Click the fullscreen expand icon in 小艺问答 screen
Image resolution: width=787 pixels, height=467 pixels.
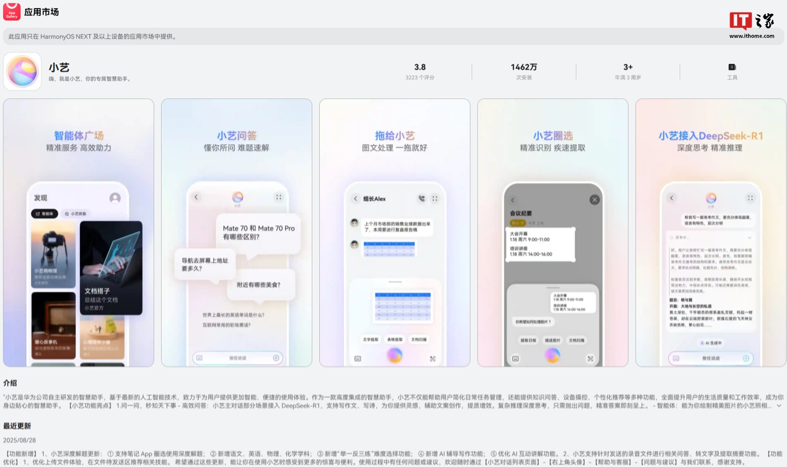pyautogui.click(x=278, y=197)
